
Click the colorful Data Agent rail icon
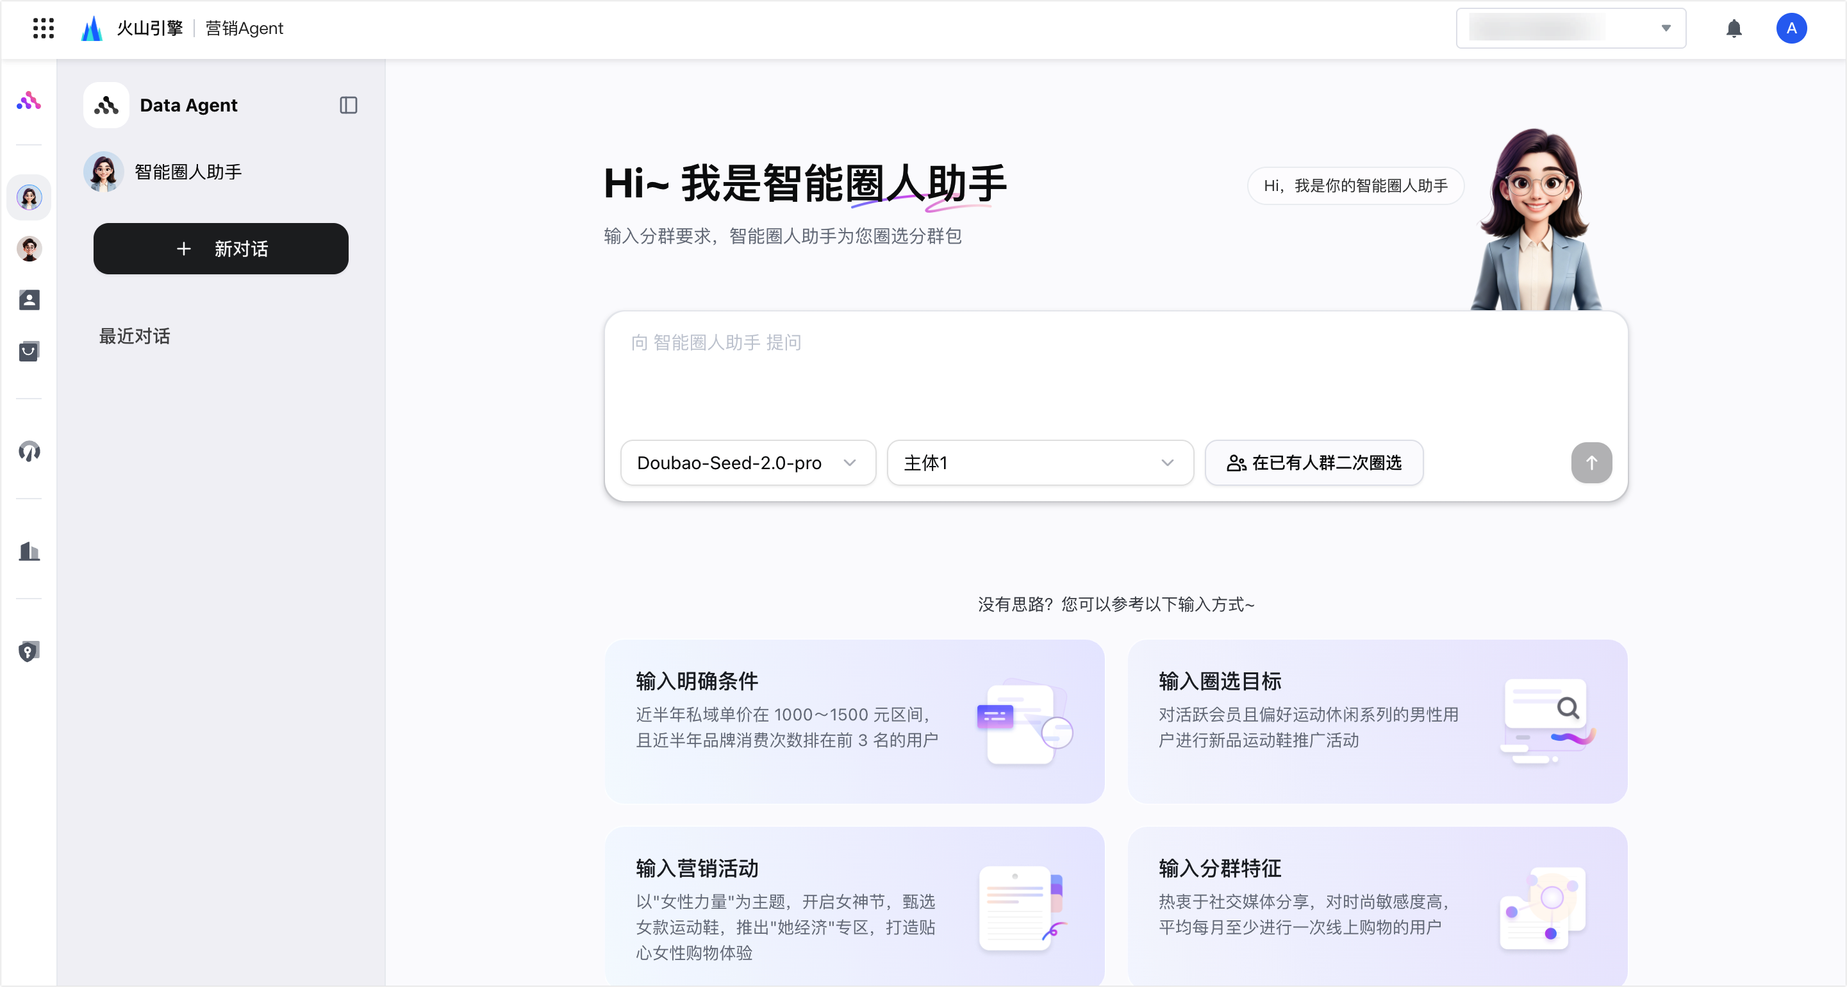(29, 101)
